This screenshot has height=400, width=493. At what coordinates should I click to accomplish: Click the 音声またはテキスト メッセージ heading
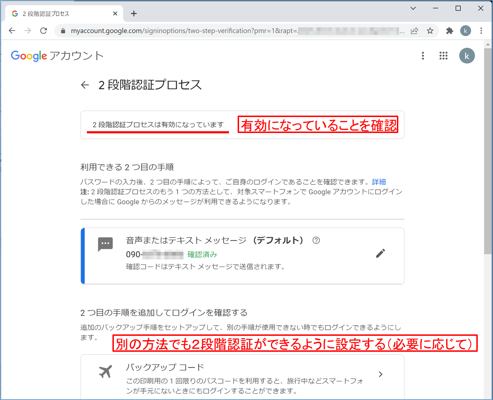click(186, 240)
